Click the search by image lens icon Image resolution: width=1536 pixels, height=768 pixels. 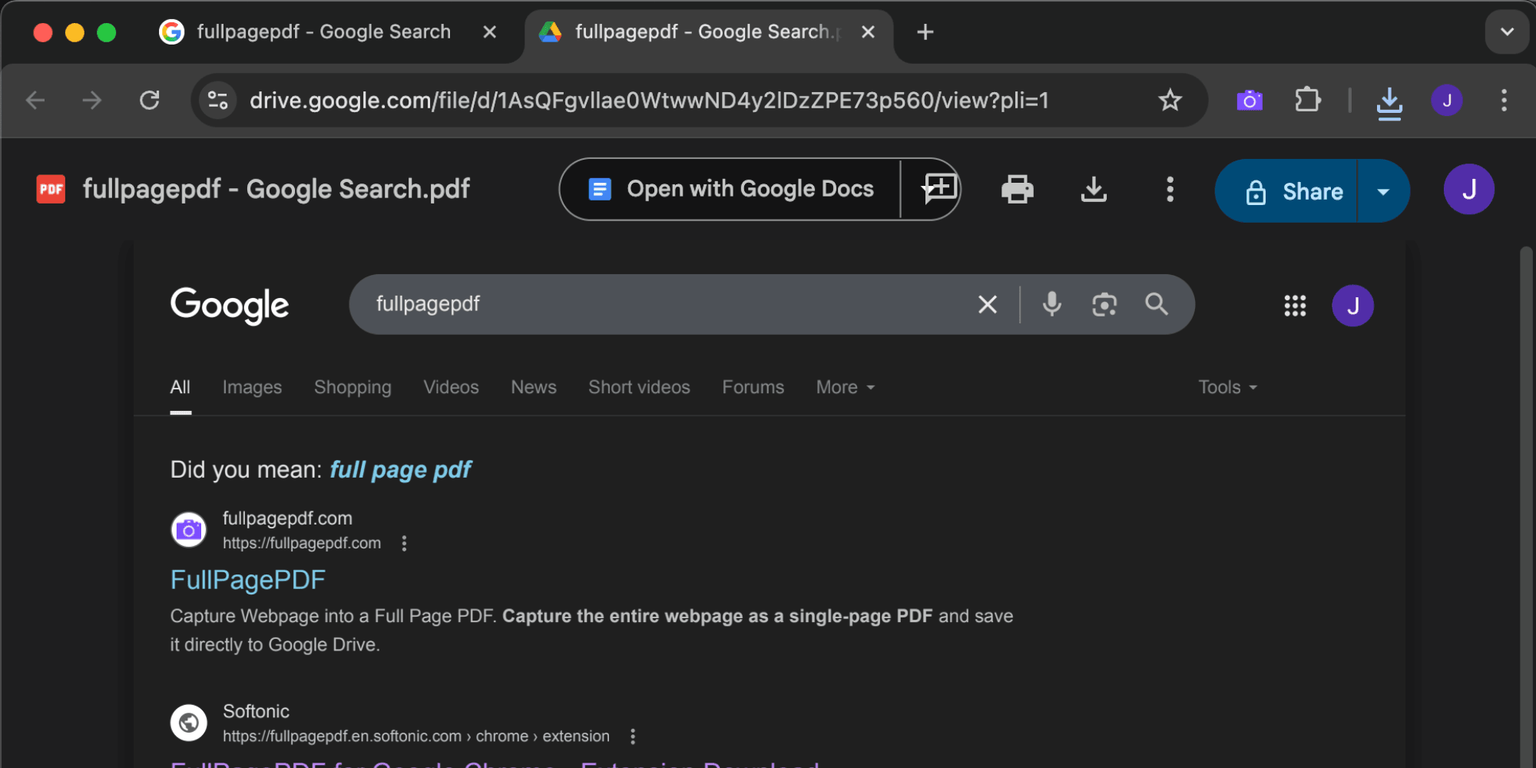point(1104,304)
